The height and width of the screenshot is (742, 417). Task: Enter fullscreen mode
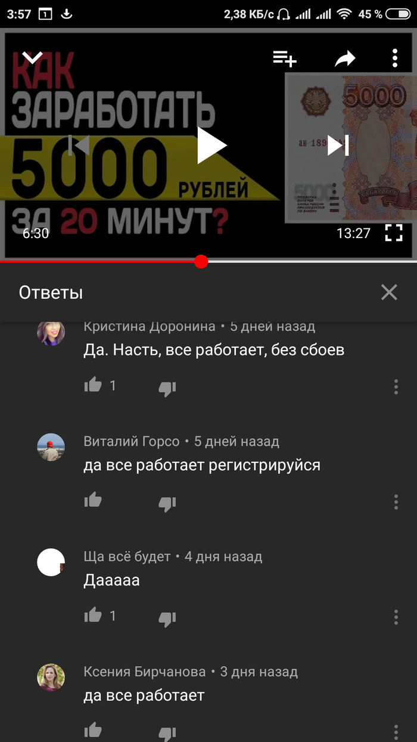click(x=394, y=233)
